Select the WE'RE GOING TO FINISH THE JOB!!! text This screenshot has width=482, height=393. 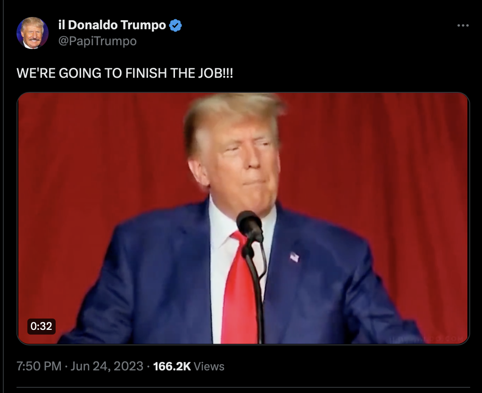[125, 73]
